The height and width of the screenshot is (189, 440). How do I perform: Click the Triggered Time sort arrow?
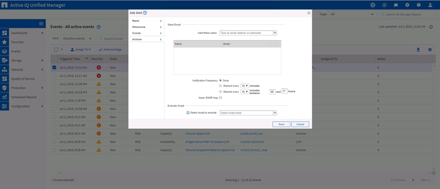pos(86,58)
